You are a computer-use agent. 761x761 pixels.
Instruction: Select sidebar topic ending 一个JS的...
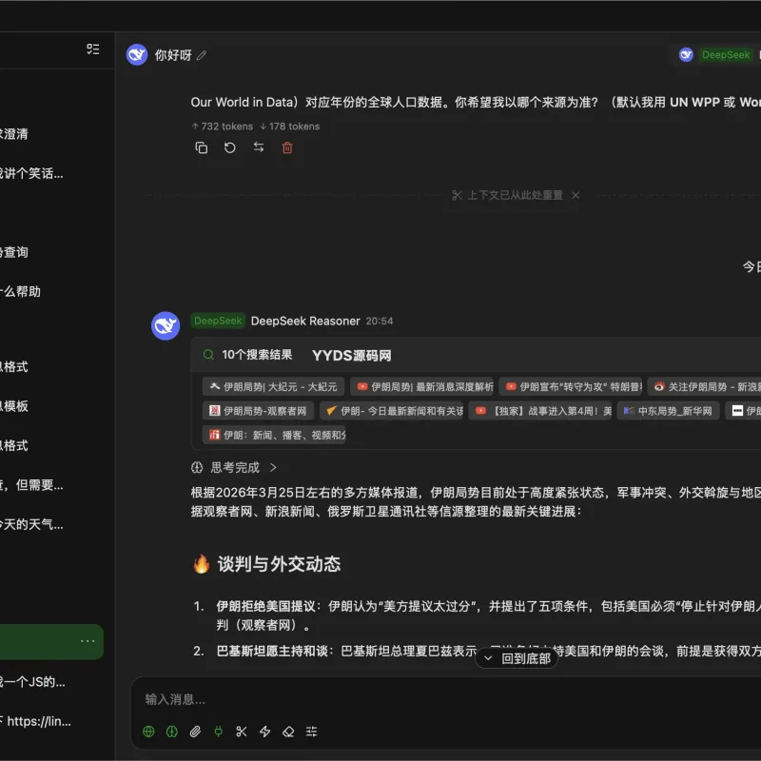tap(32, 682)
